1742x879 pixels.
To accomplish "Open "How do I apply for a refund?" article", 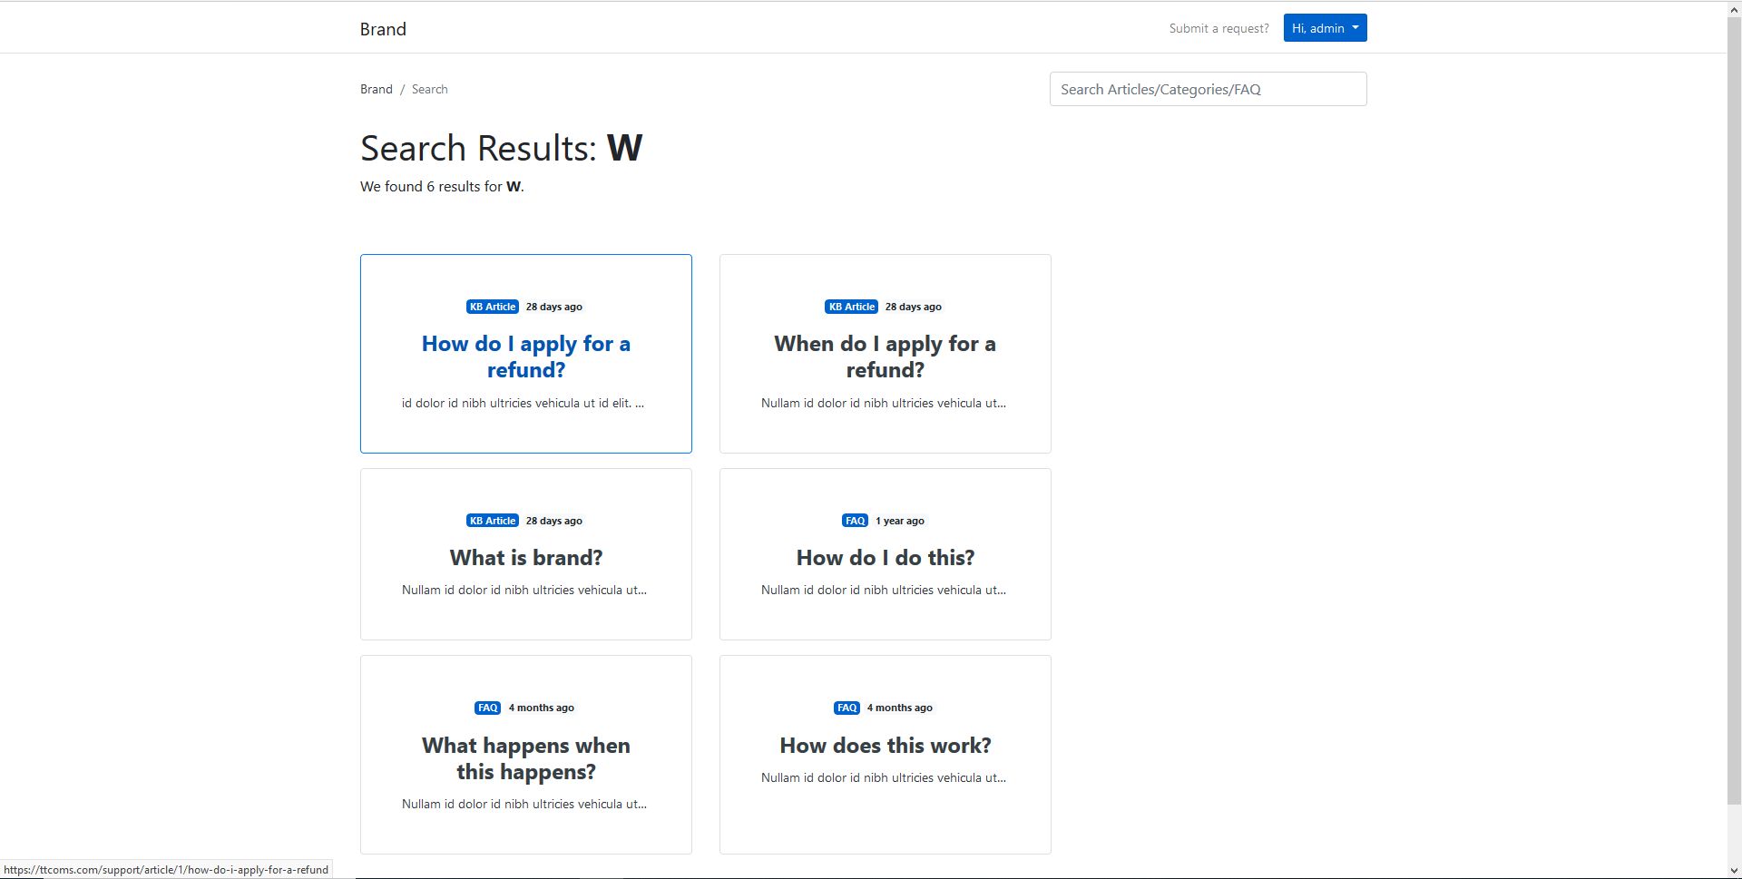I will 525,356.
